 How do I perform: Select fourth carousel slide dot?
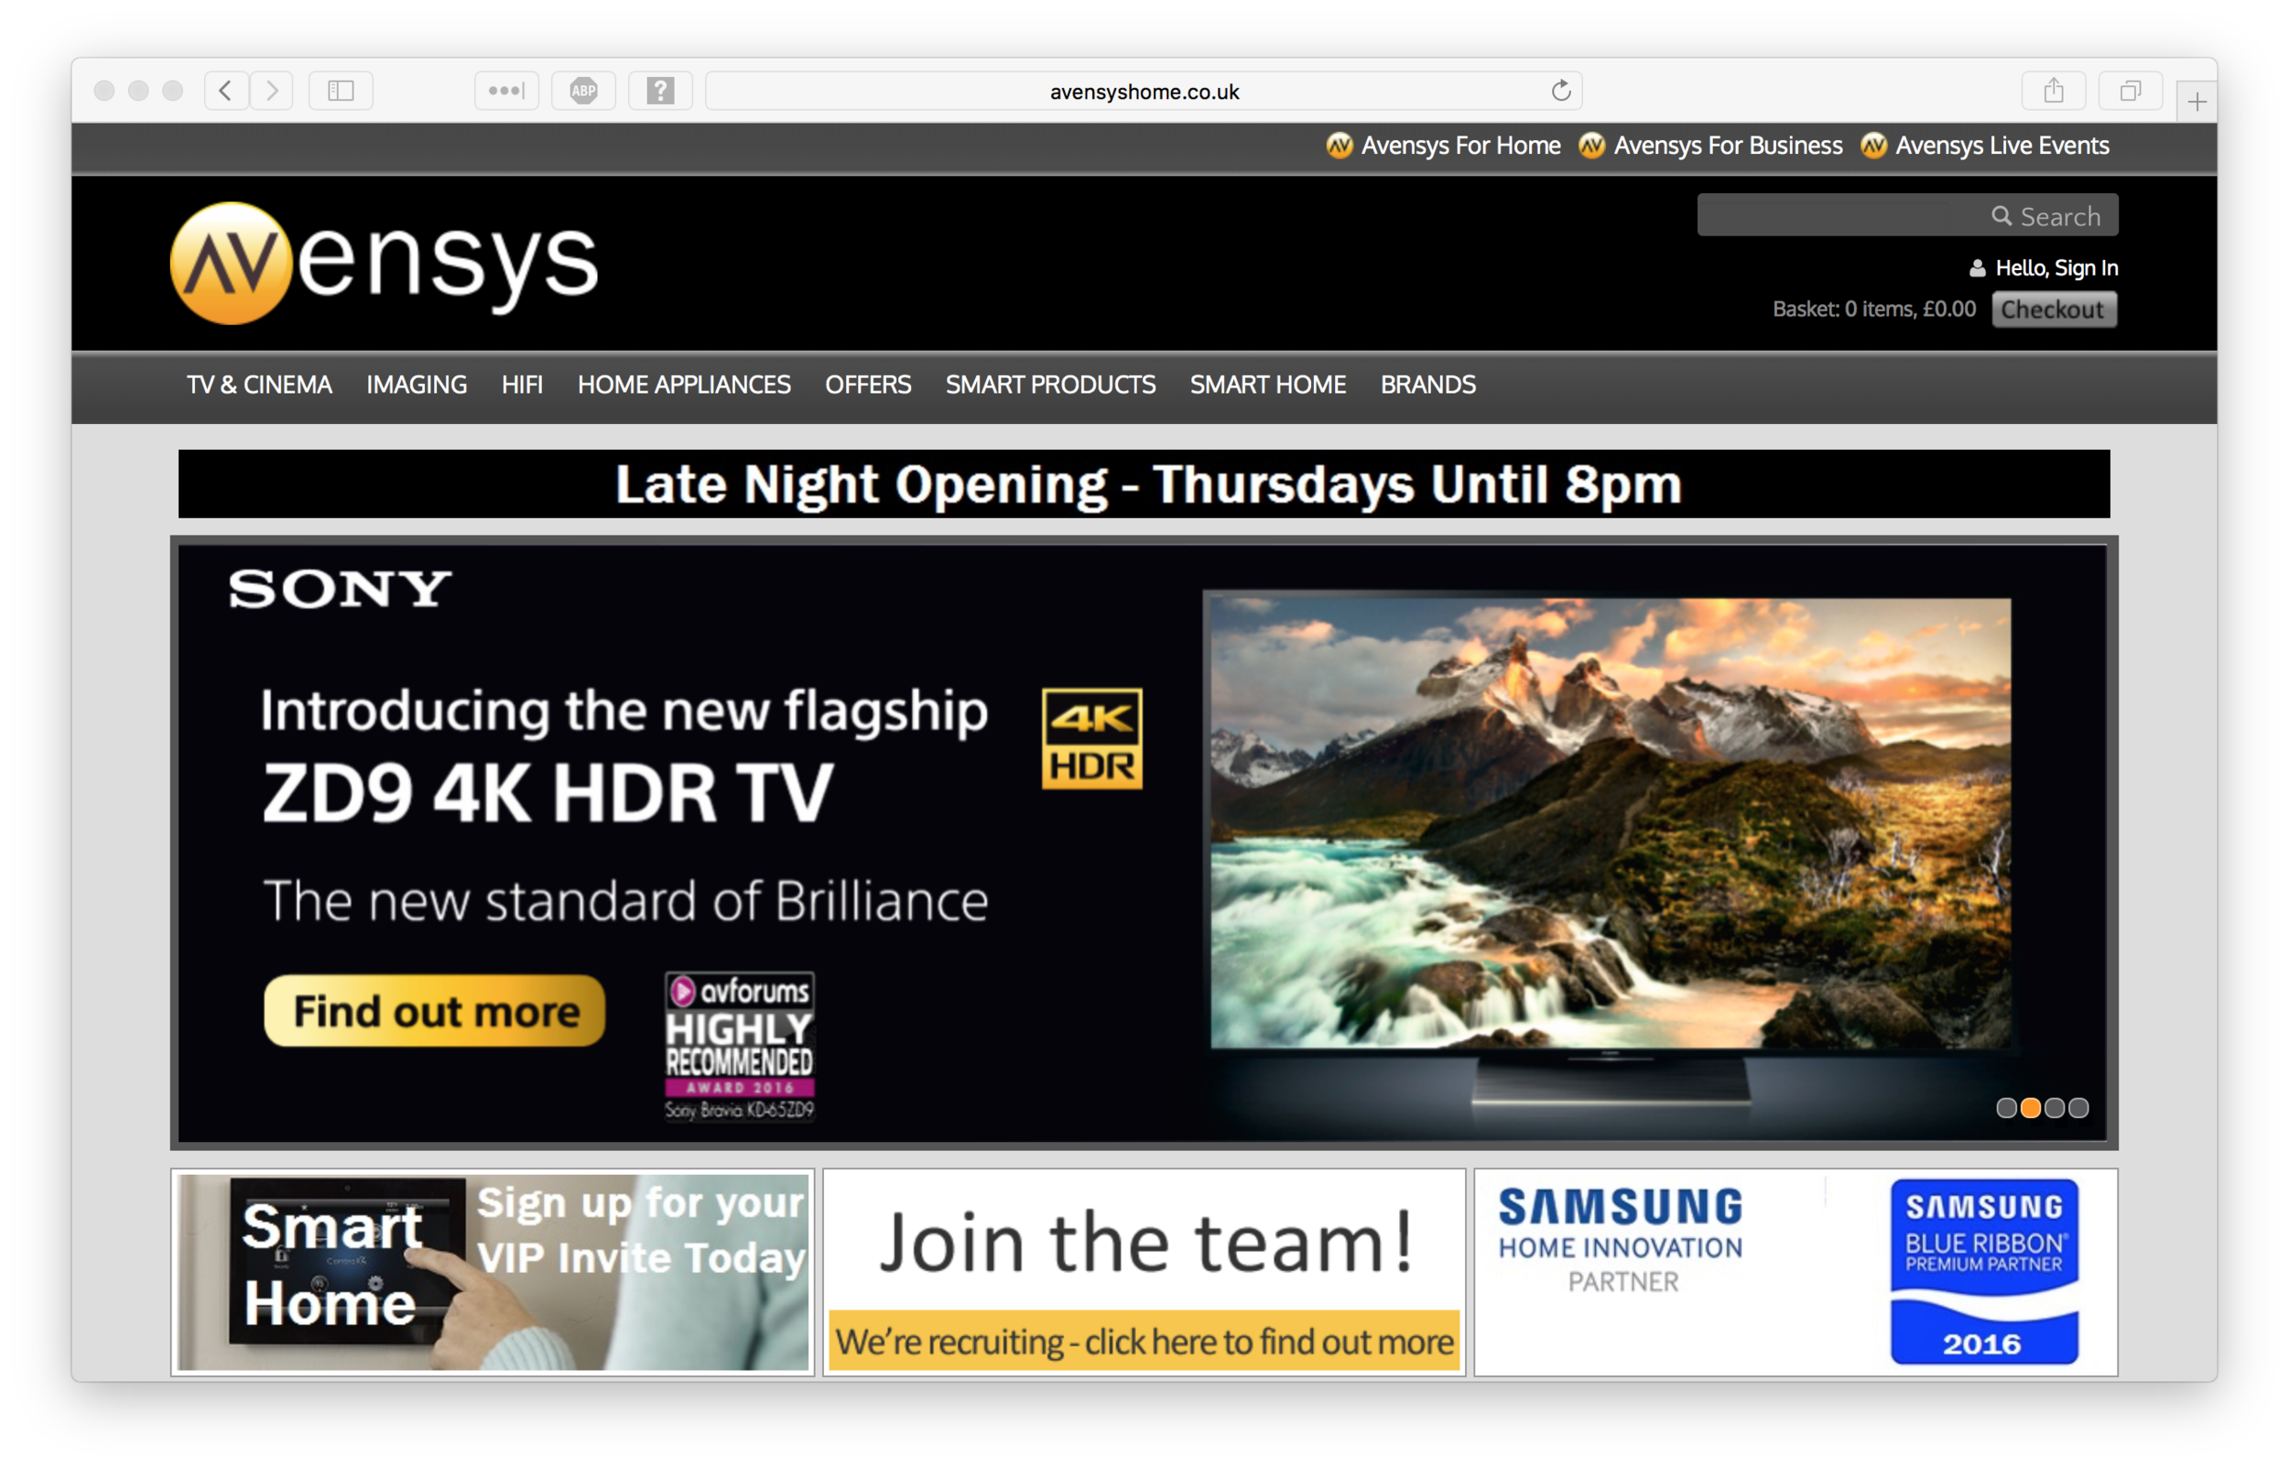(2078, 1108)
